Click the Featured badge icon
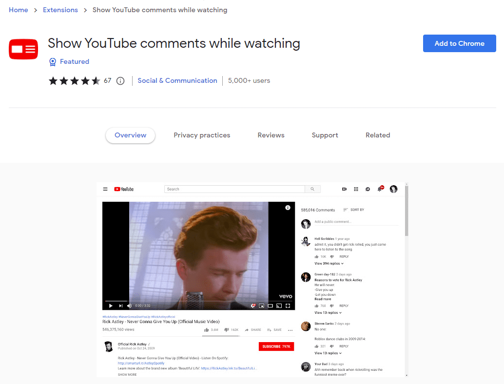 tap(53, 62)
